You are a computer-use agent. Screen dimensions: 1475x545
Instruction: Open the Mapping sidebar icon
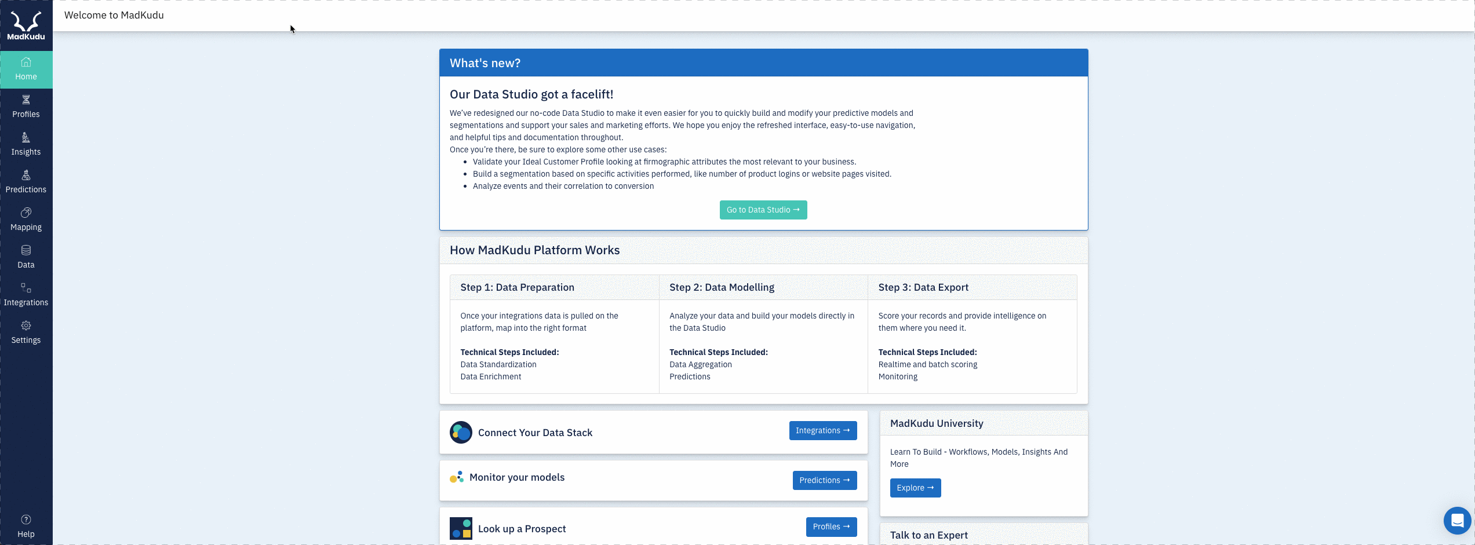[26, 213]
